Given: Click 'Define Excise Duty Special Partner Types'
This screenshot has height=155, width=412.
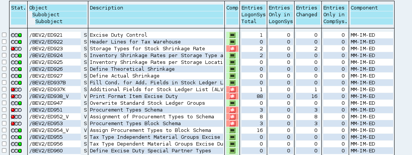Looking at the screenshot, I should click(x=150, y=151).
